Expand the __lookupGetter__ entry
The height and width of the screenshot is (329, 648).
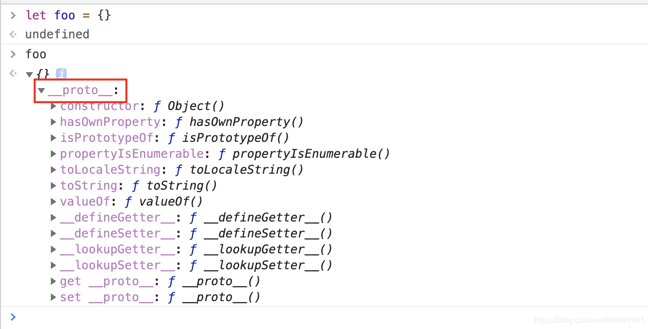pos(54,249)
